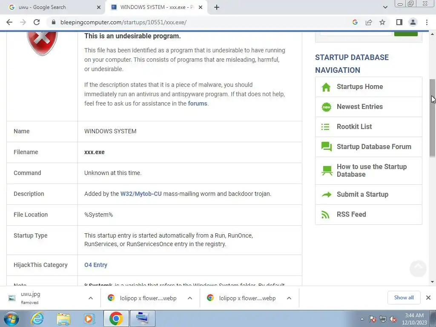Click the scroll-to-top circular button
This screenshot has width=436, height=327.
(x=418, y=268)
